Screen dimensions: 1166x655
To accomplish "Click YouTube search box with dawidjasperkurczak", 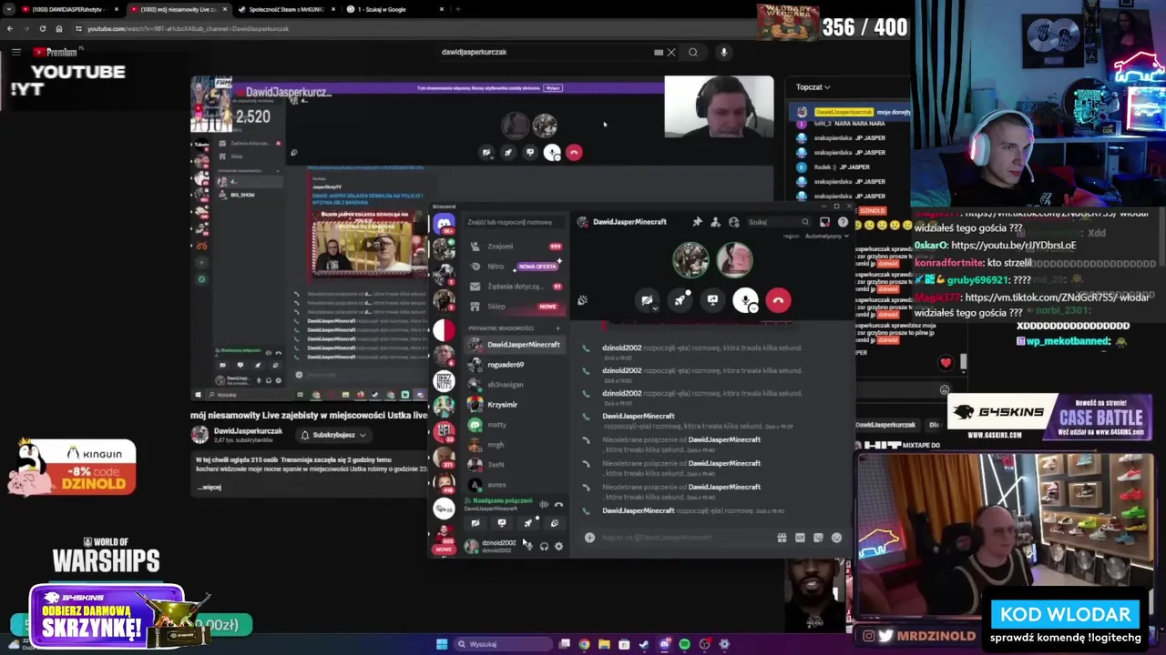I will (547, 52).
